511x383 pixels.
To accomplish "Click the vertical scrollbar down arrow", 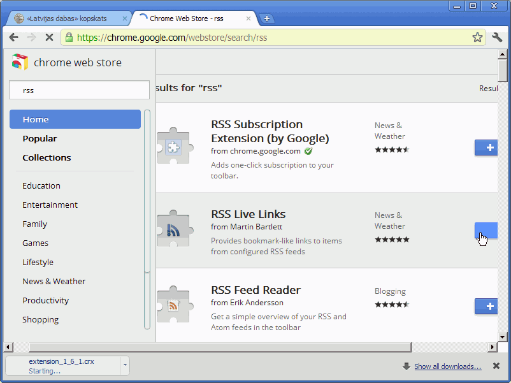I will pos(502,337).
